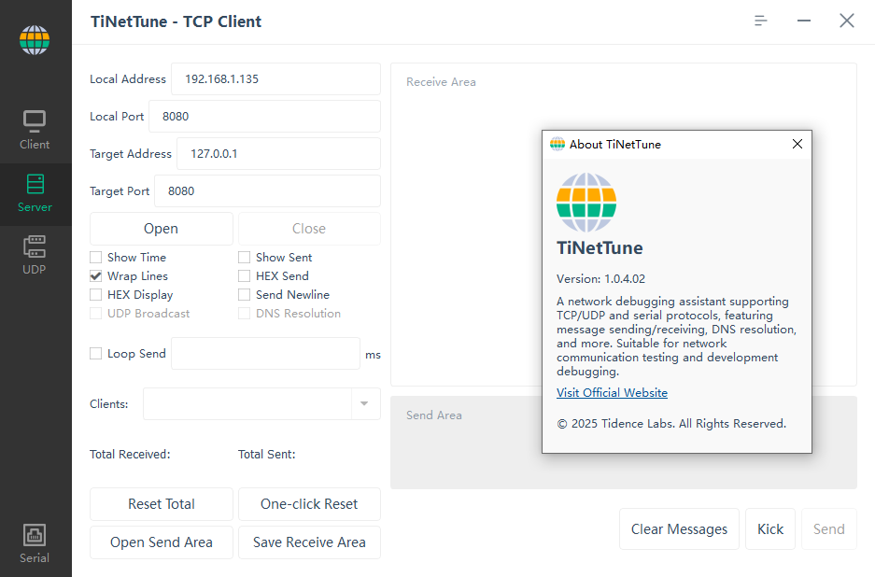
Task: Switch to the Server tab
Action: coord(35,194)
